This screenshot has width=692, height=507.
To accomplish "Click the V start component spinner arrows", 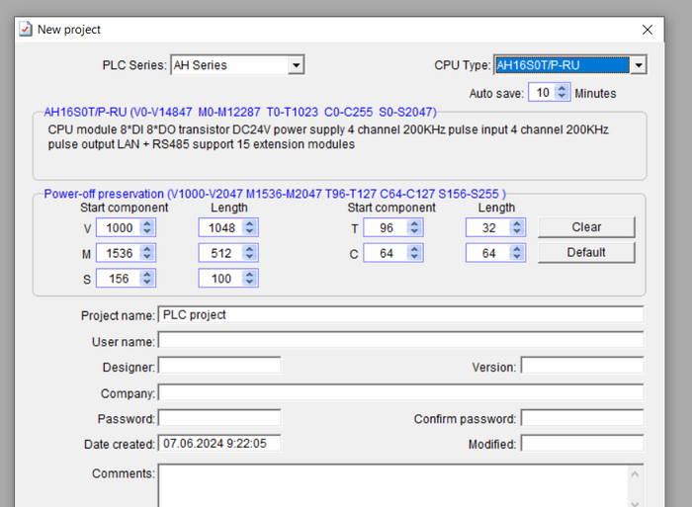I will pyautogui.click(x=147, y=227).
